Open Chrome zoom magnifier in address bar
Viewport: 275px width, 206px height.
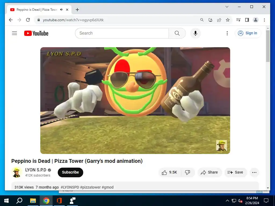tap(202, 20)
